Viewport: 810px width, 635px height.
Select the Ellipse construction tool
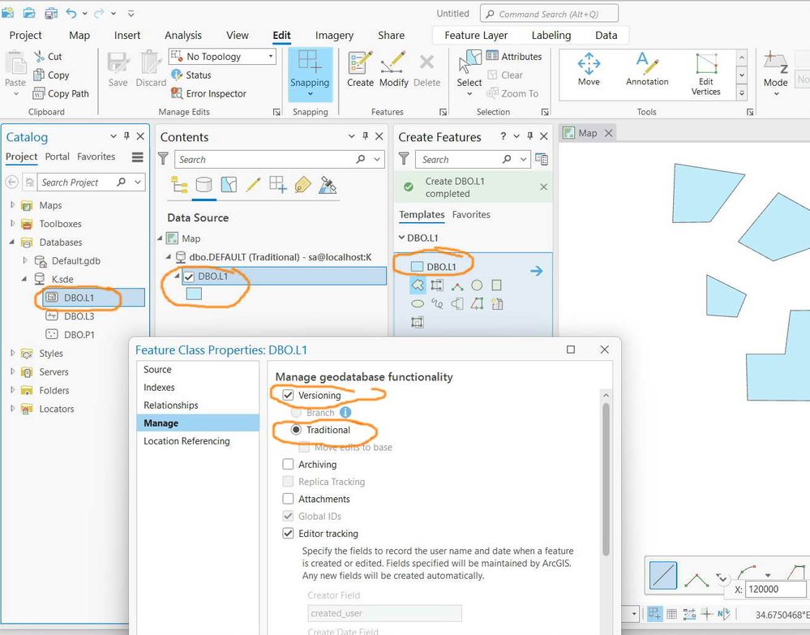click(418, 304)
